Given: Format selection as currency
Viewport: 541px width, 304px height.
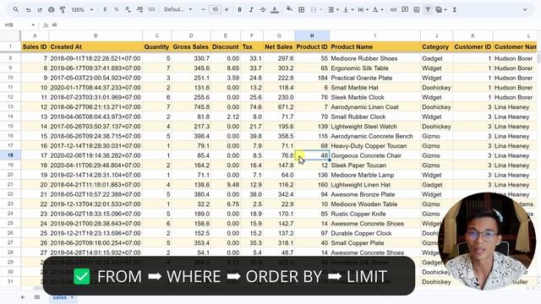Looking at the screenshot, I should coord(105,9).
